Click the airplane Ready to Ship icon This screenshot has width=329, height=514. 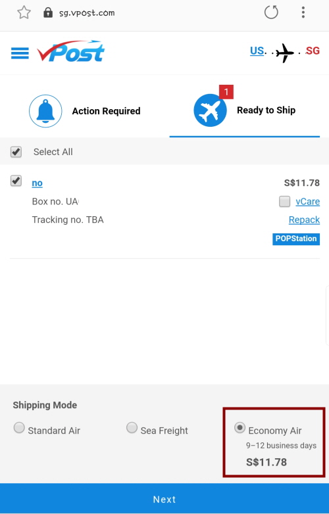210,110
